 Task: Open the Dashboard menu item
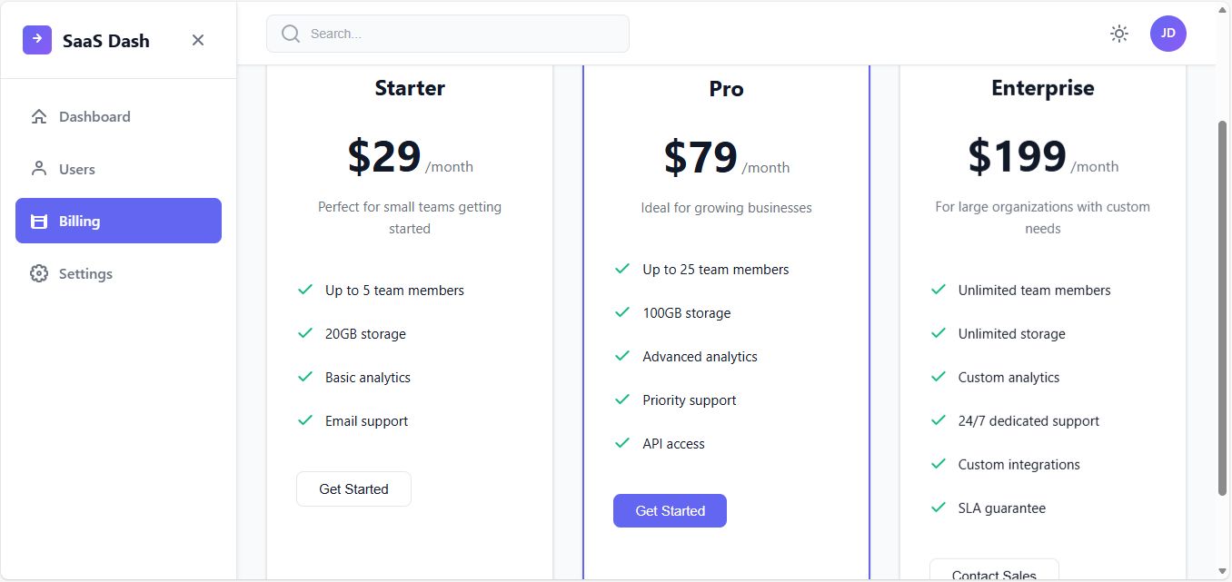pyautogui.click(x=94, y=116)
